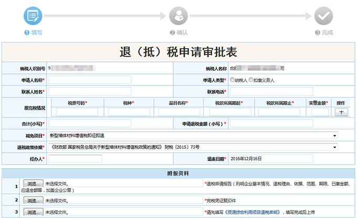Viewport: 357px width, 220px height.
Task: Click the 填表日期 date field
Action: (271, 158)
